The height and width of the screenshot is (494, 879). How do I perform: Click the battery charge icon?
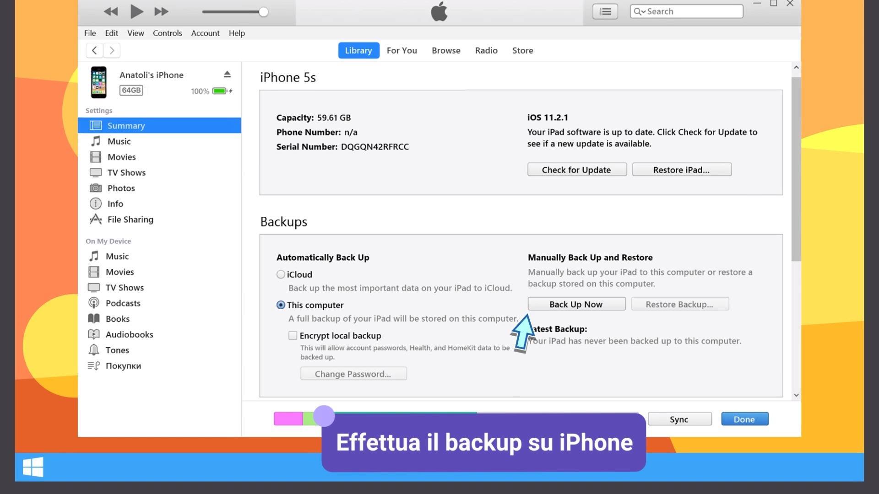click(222, 91)
